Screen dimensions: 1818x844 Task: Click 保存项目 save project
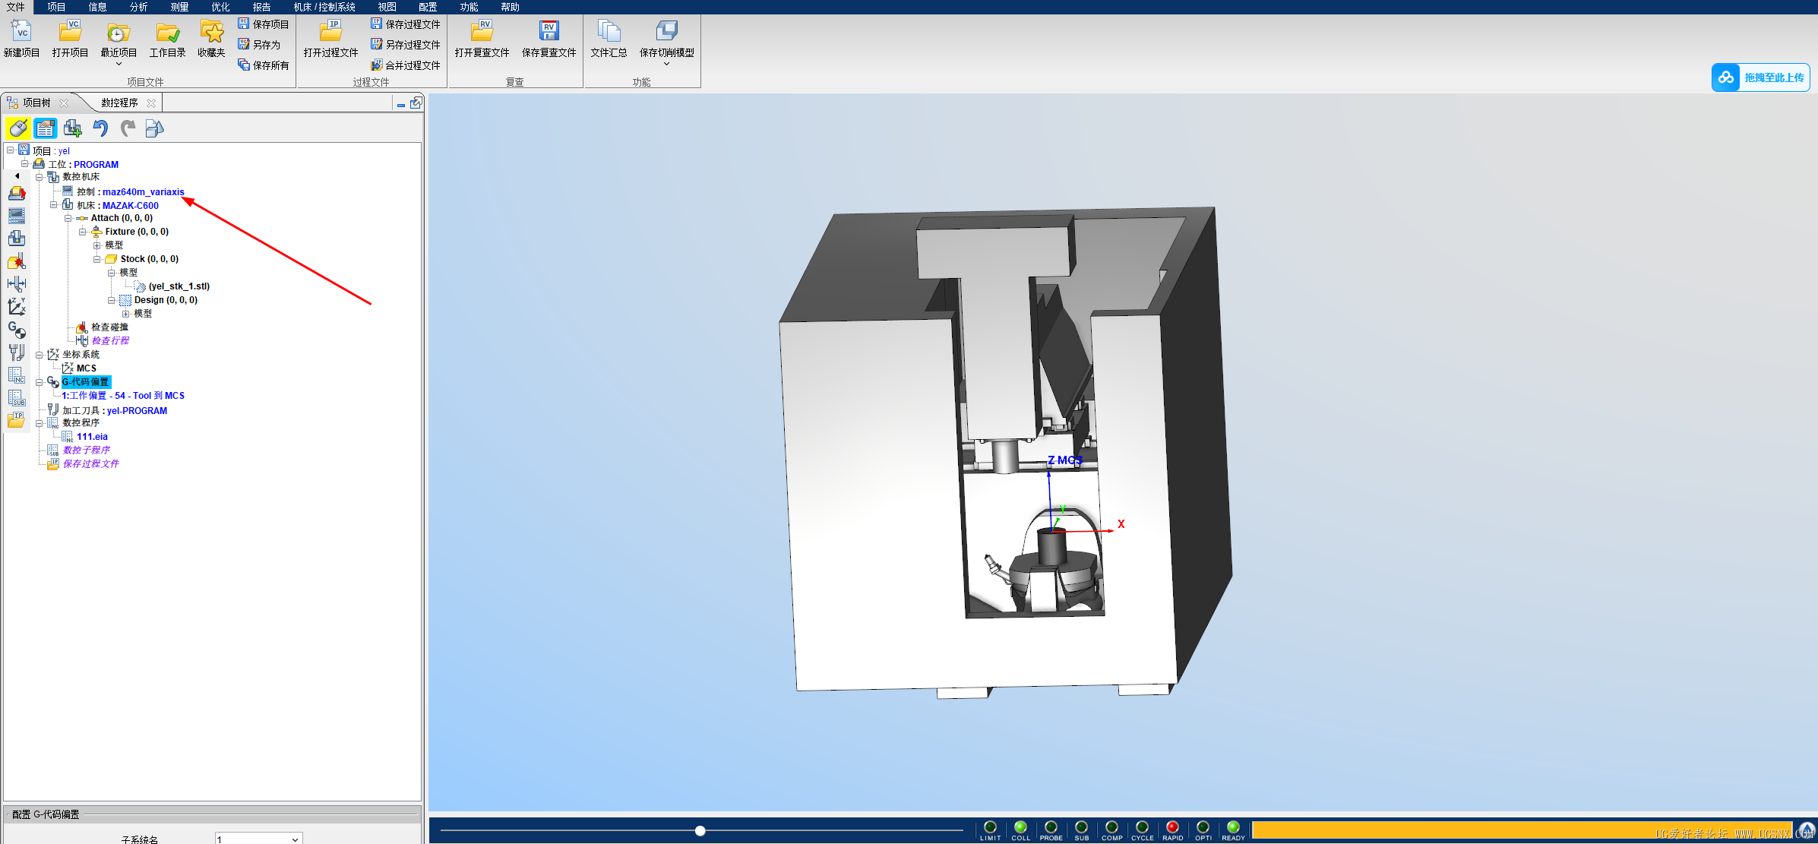click(263, 24)
